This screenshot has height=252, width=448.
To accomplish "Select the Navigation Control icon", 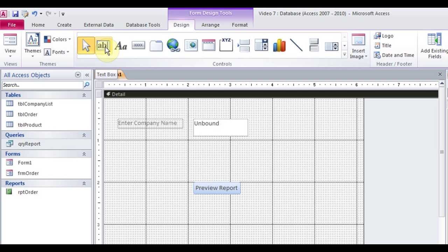I will (209, 45).
